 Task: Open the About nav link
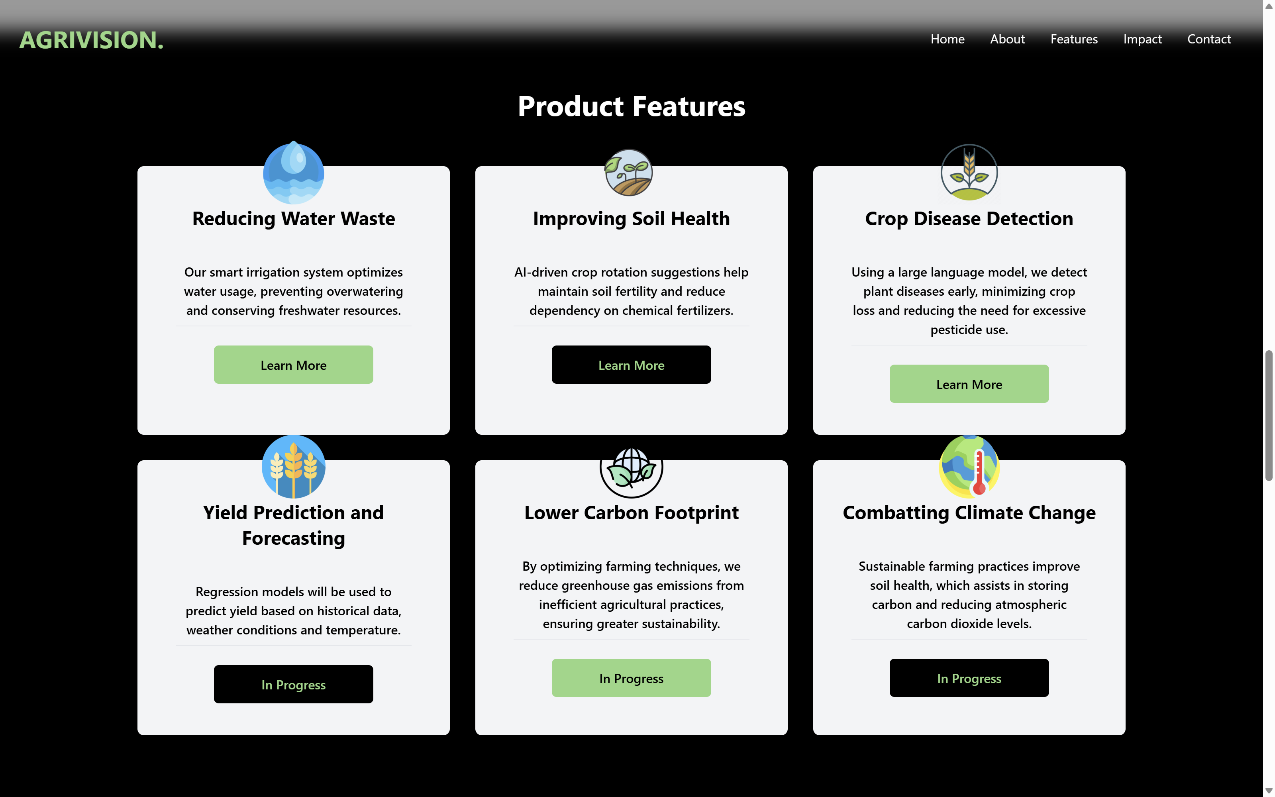(1007, 39)
